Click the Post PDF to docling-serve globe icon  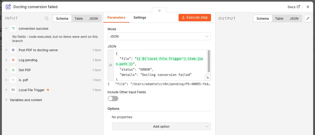point(13,50)
